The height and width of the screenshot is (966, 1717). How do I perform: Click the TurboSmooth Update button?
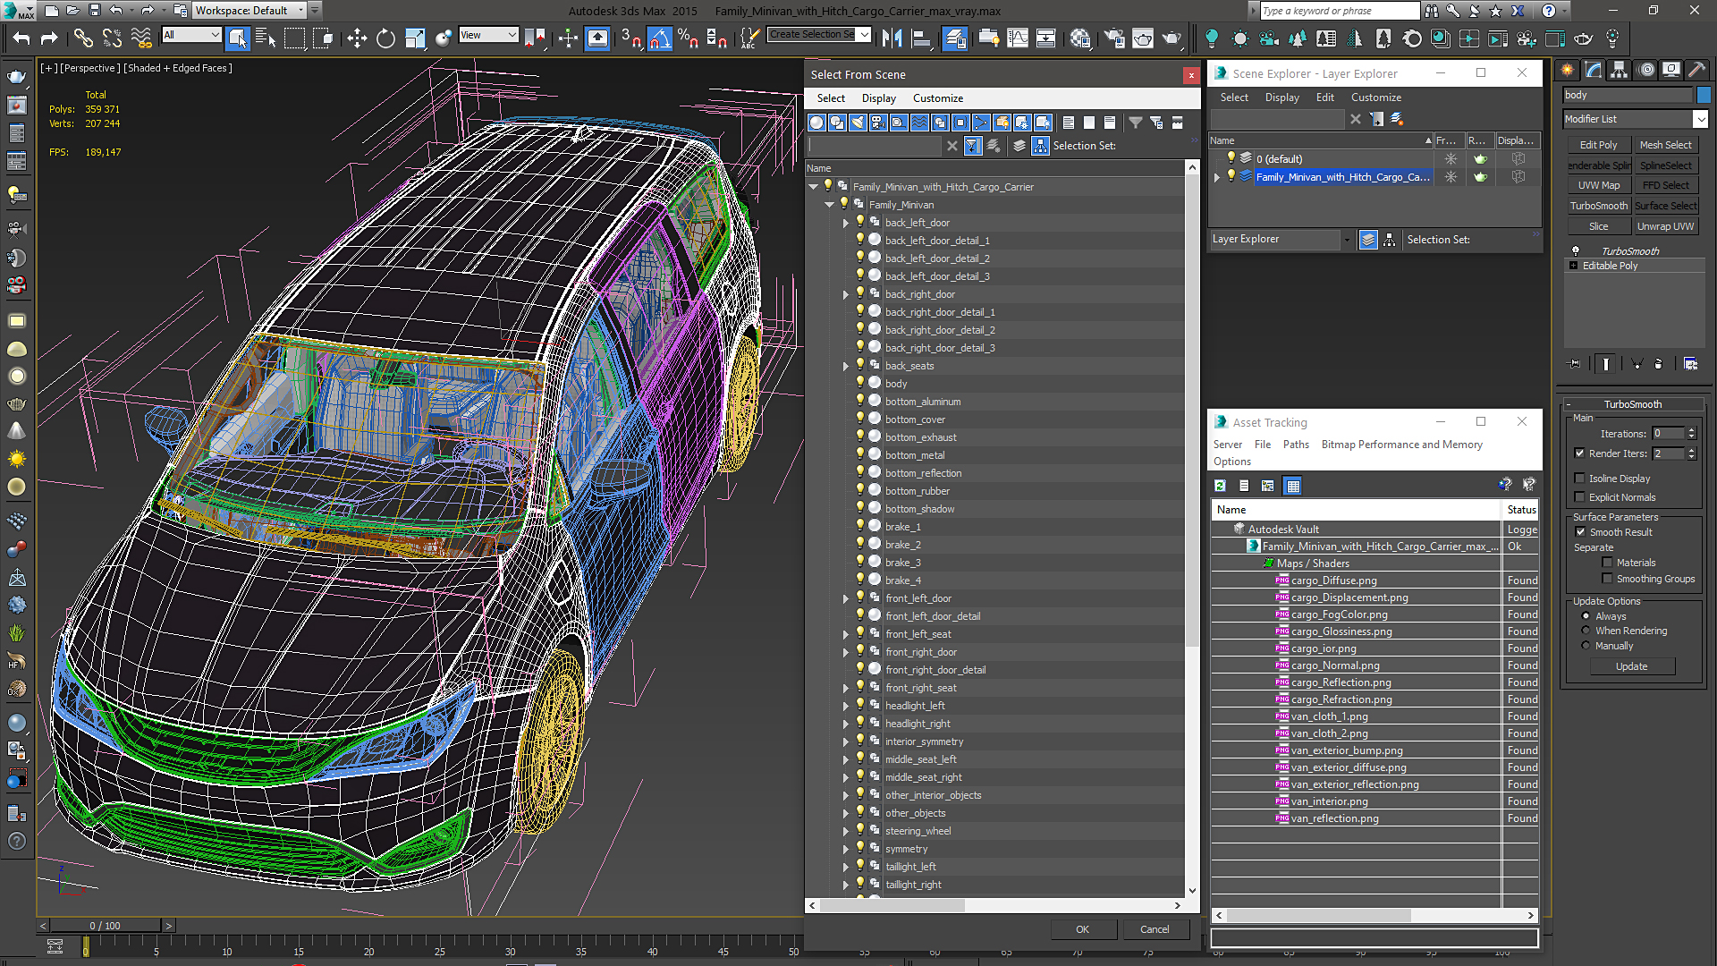click(1631, 666)
